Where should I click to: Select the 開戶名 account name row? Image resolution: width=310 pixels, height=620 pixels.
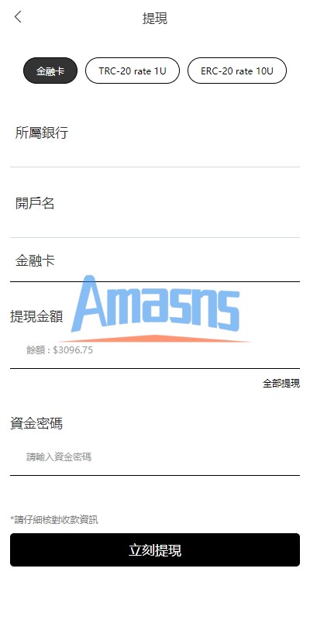pos(155,203)
